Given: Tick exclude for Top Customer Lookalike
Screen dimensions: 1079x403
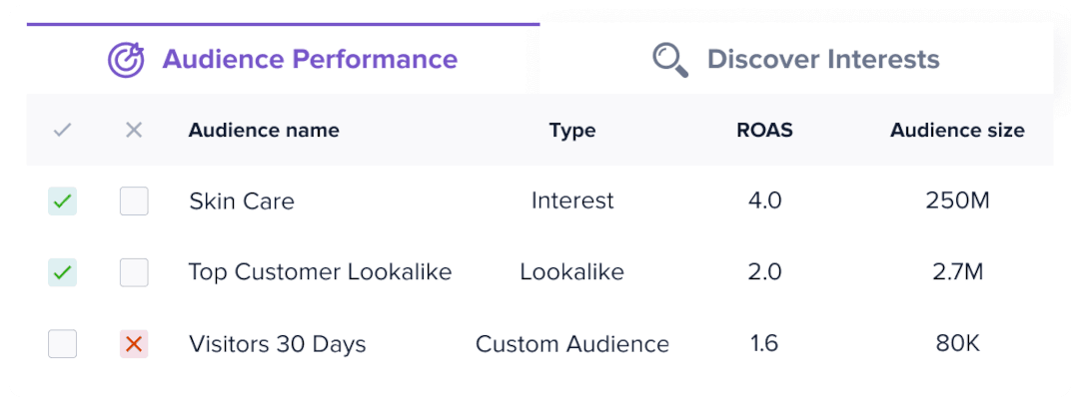Looking at the screenshot, I should point(134,272).
